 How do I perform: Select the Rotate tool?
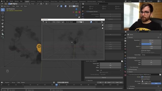(3, 20)
